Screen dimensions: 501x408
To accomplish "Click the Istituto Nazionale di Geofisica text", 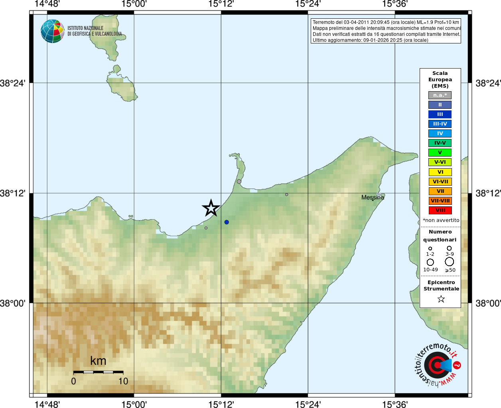I will point(95,31).
